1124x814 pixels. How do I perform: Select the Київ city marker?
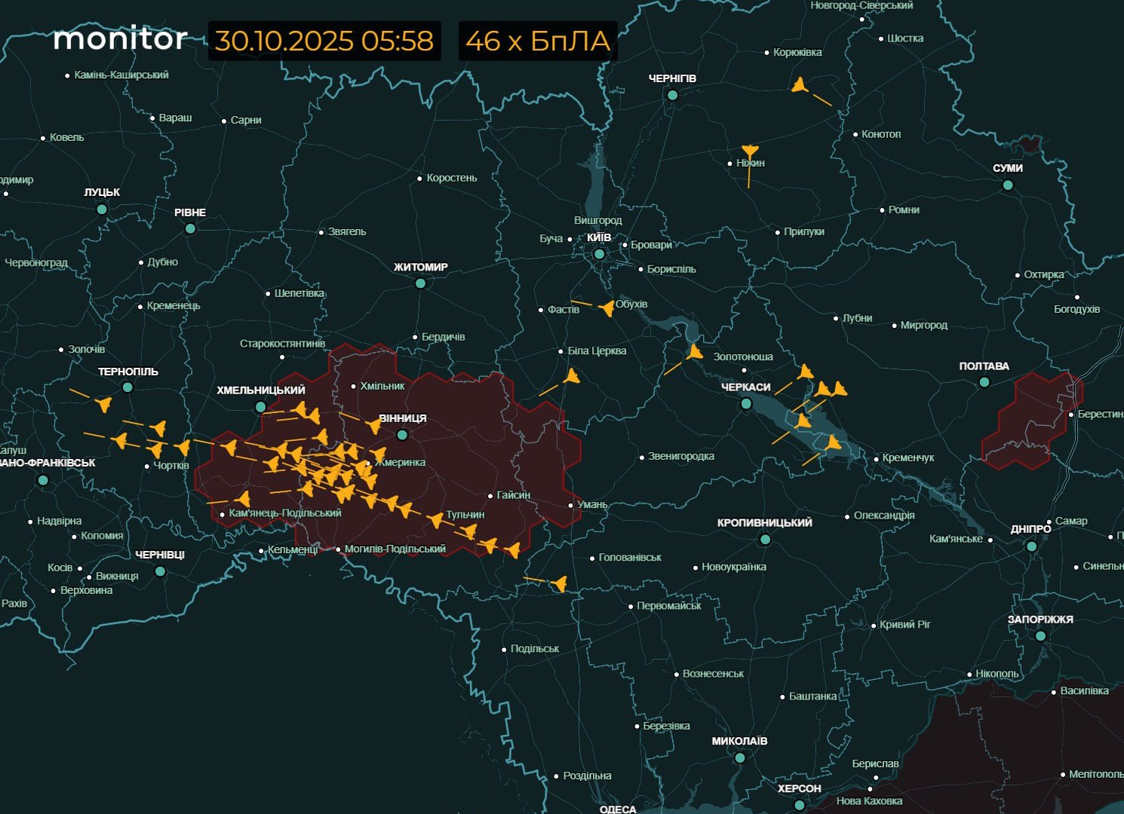tap(599, 254)
